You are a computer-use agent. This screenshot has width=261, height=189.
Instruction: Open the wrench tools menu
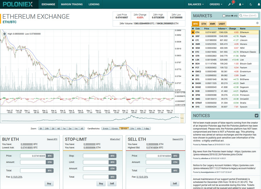point(231,4)
